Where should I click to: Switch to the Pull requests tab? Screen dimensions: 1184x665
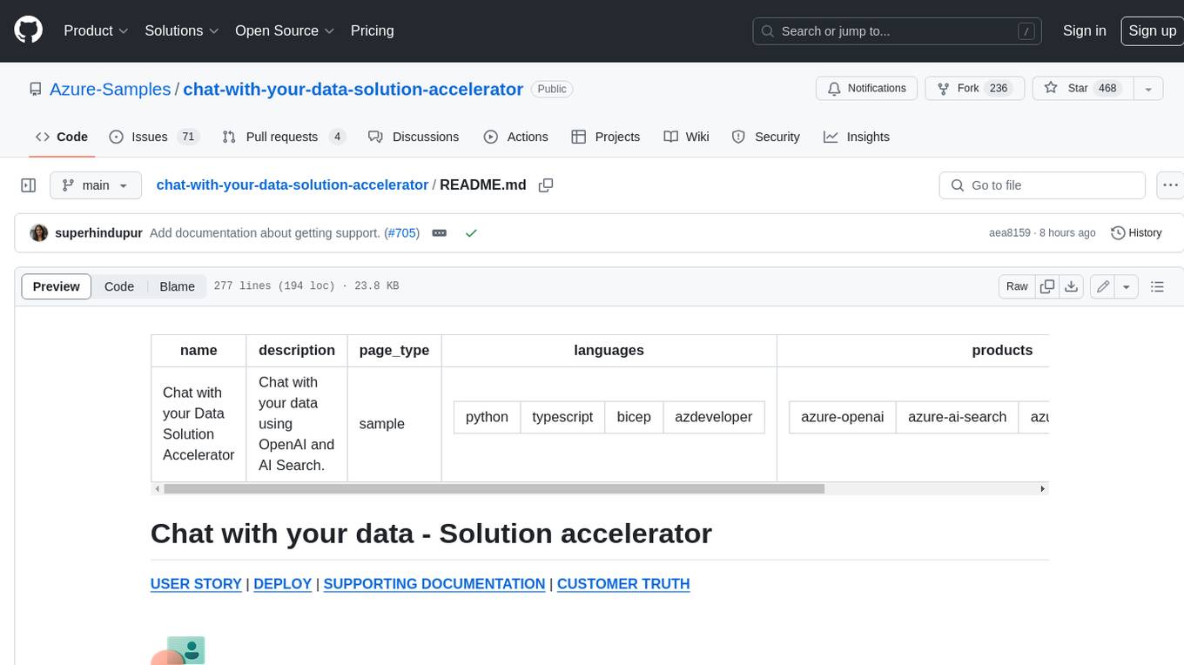click(284, 137)
